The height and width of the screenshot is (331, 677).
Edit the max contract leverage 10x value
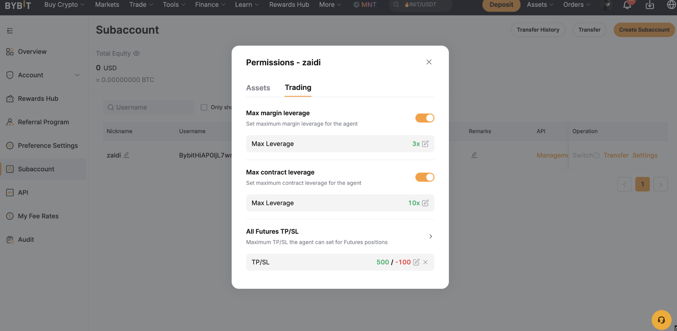425,203
